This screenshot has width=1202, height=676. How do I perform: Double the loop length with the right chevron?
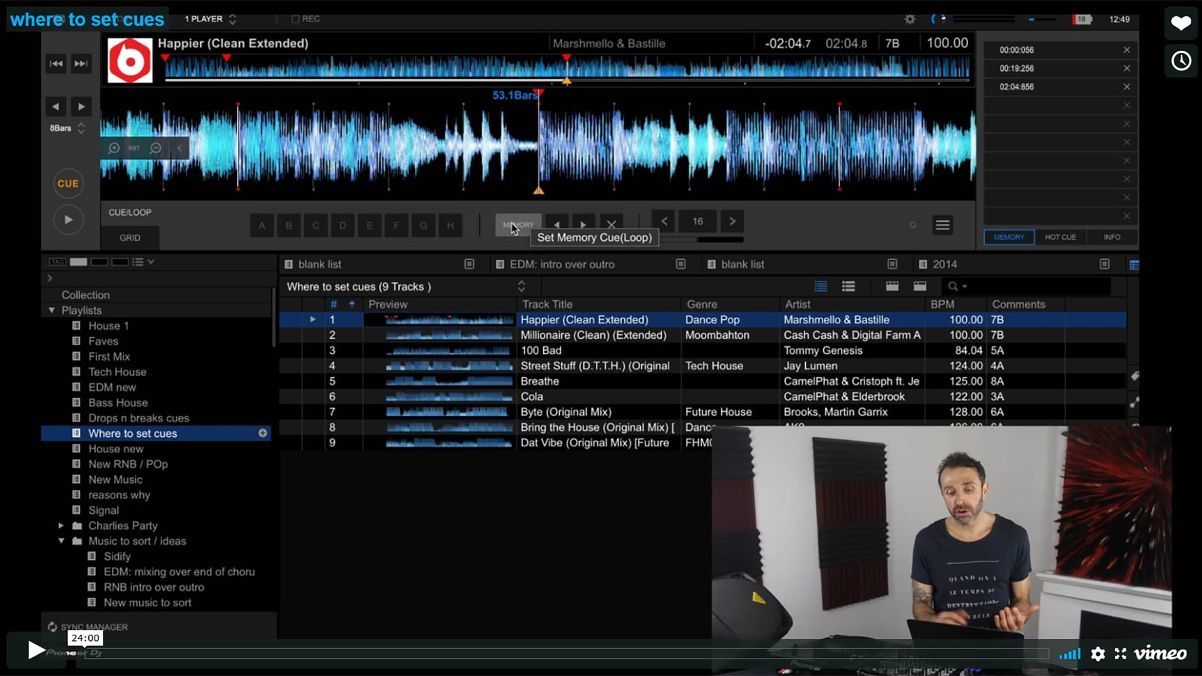tap(732, 221)
